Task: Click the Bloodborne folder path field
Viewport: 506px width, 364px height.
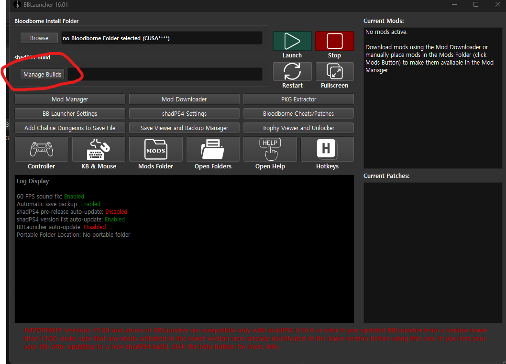Action: click(162, 38)
